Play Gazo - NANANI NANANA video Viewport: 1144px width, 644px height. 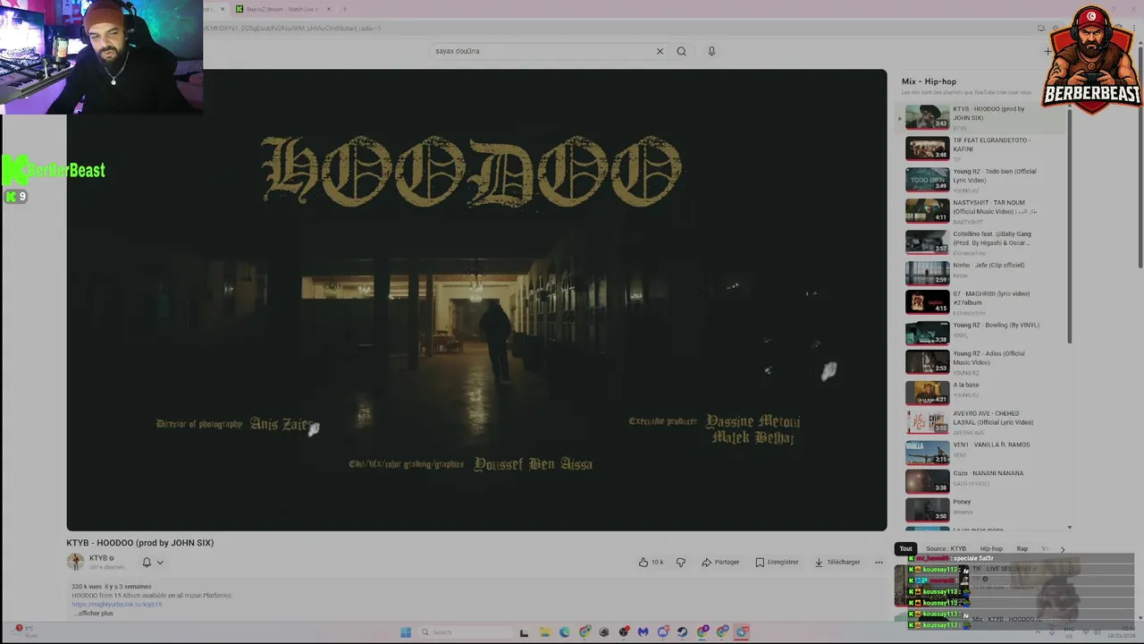click(983, 481)
